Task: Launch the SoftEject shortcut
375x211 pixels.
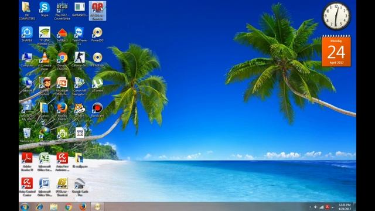Action: (62, 35)
